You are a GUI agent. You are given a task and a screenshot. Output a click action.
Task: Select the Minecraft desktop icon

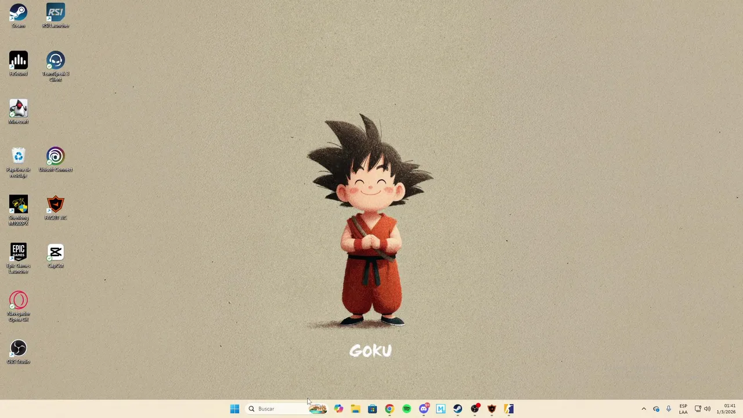(18, 111)
